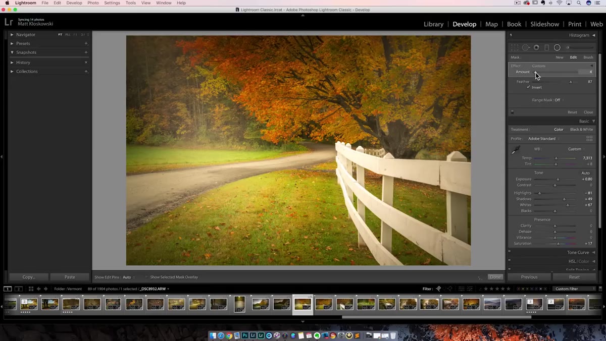Image resolution: width=606 pixels, height=341 pixels.
Task: Create a snapshot using the plus icon
Action: pyautogui.click(x=86, y=52)
